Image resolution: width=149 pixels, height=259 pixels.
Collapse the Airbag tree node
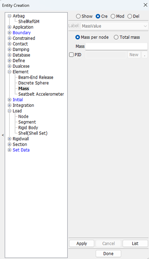10,16
